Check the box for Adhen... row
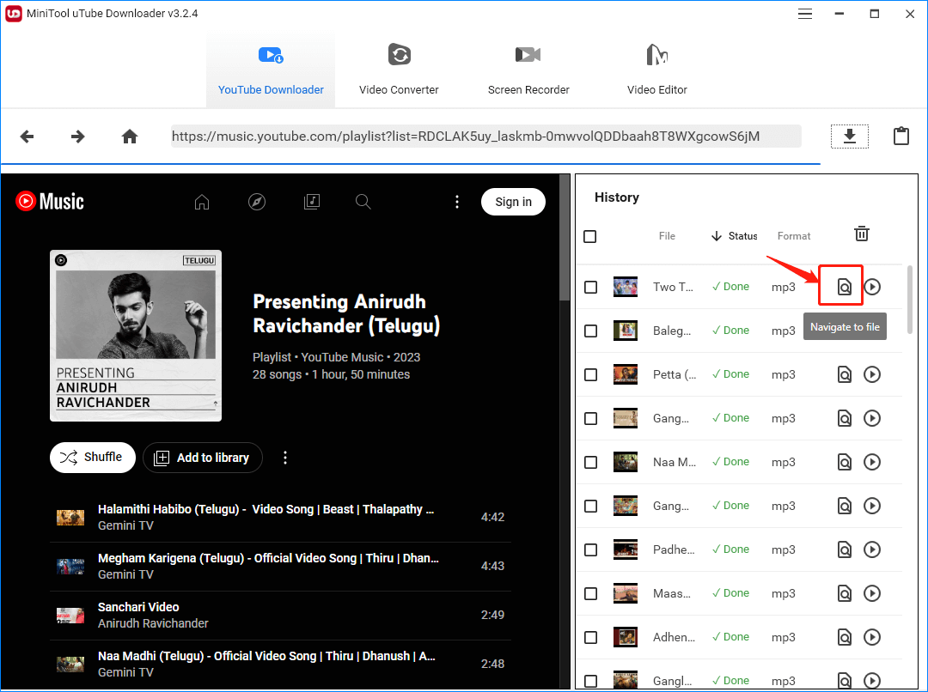 pos(590,637)
